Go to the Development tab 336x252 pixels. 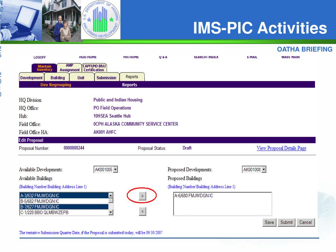(31, 77)
